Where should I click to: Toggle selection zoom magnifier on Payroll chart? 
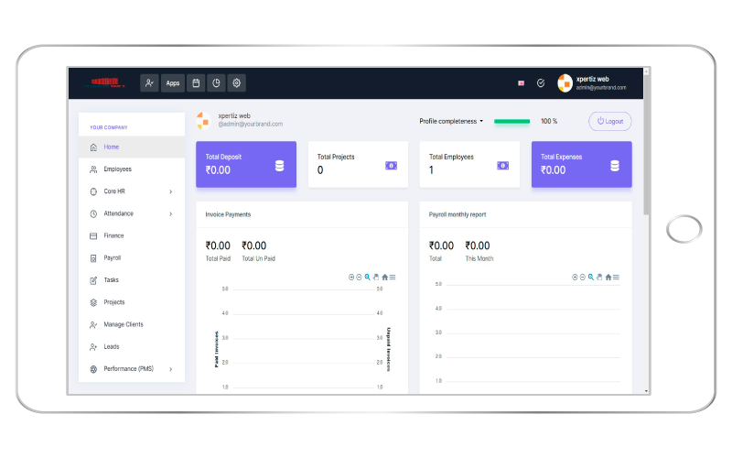pyautogui.click(x=591, y=277)
